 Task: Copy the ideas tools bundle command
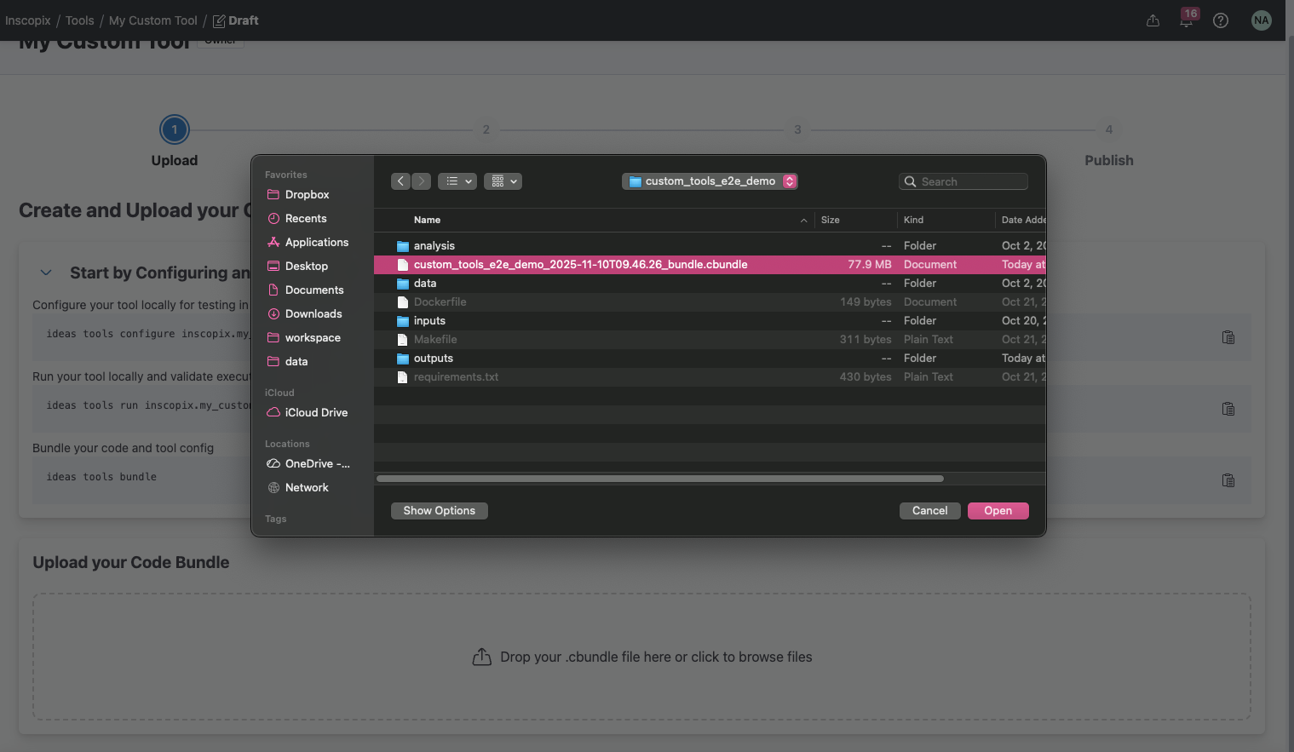click(1228, 480)
